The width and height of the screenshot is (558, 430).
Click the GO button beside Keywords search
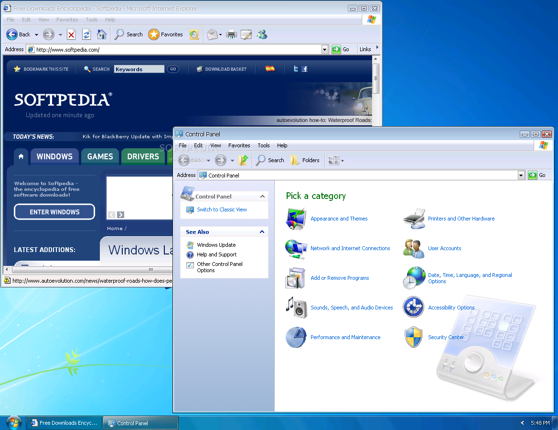(x=173, y=69)
